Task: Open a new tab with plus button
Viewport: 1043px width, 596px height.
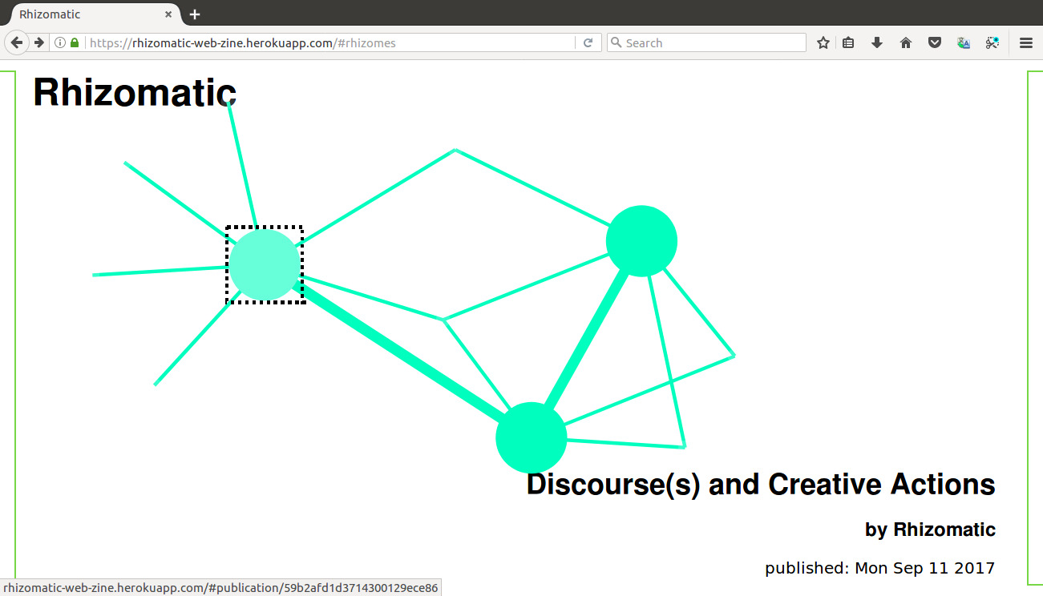Action: tap(195, 14)
